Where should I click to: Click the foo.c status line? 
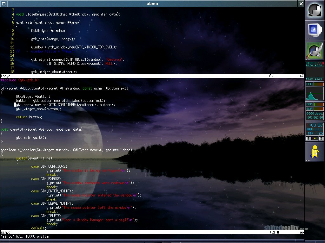(152, 76)
